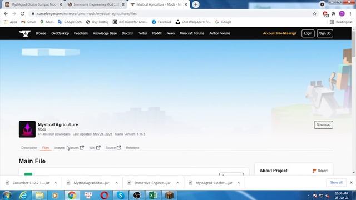Click the CurseForge anvil logo
The image size is (356, 200).
[x=24, y=33]
